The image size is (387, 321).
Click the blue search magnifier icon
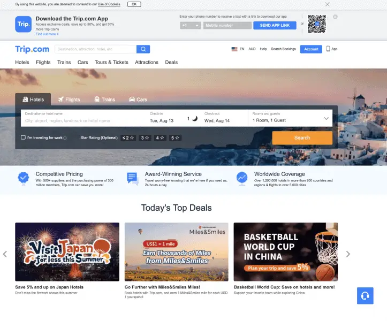(x=143, y=49)
